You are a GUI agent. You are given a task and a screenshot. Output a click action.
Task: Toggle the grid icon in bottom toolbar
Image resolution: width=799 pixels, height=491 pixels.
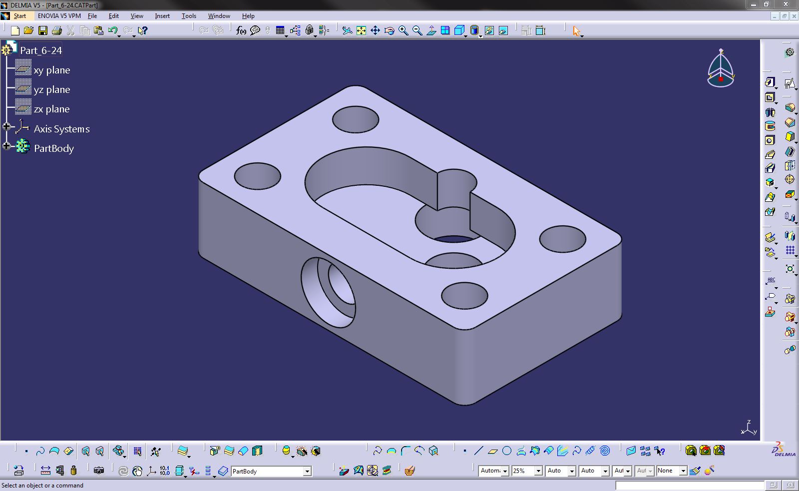[x=137, y=451]
